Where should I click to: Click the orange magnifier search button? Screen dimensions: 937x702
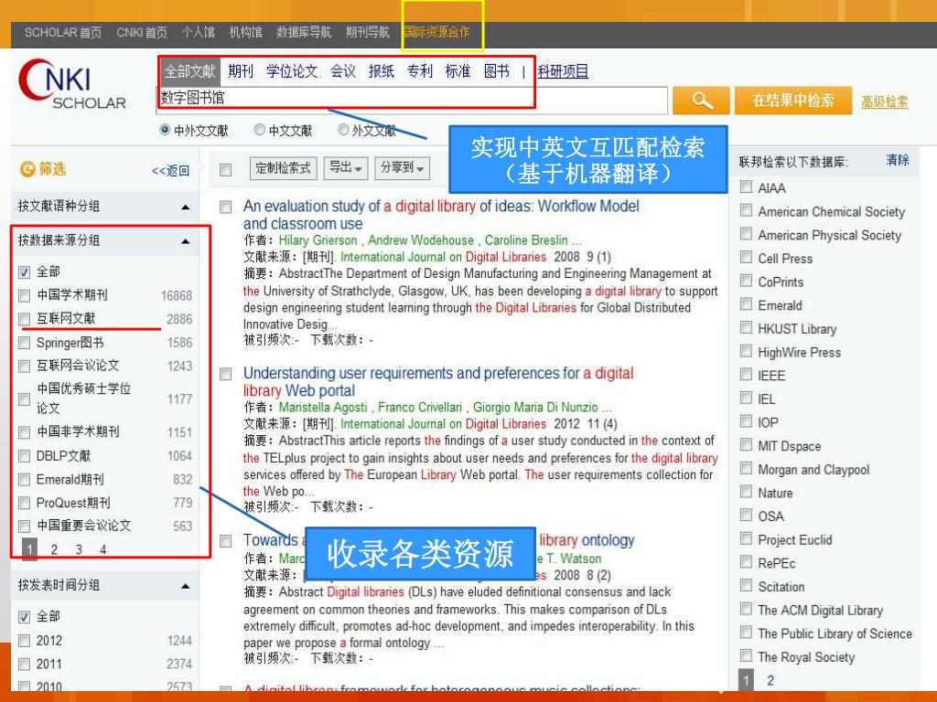point(701,101)
